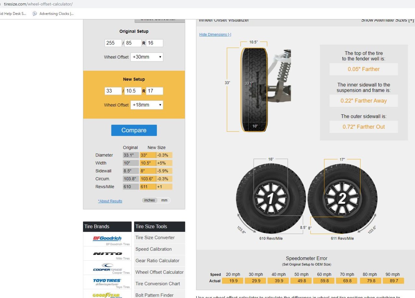This screenshot has height=298, width=415.
Task: Click the tire number 2 image
Action: (x=342, y=199)
